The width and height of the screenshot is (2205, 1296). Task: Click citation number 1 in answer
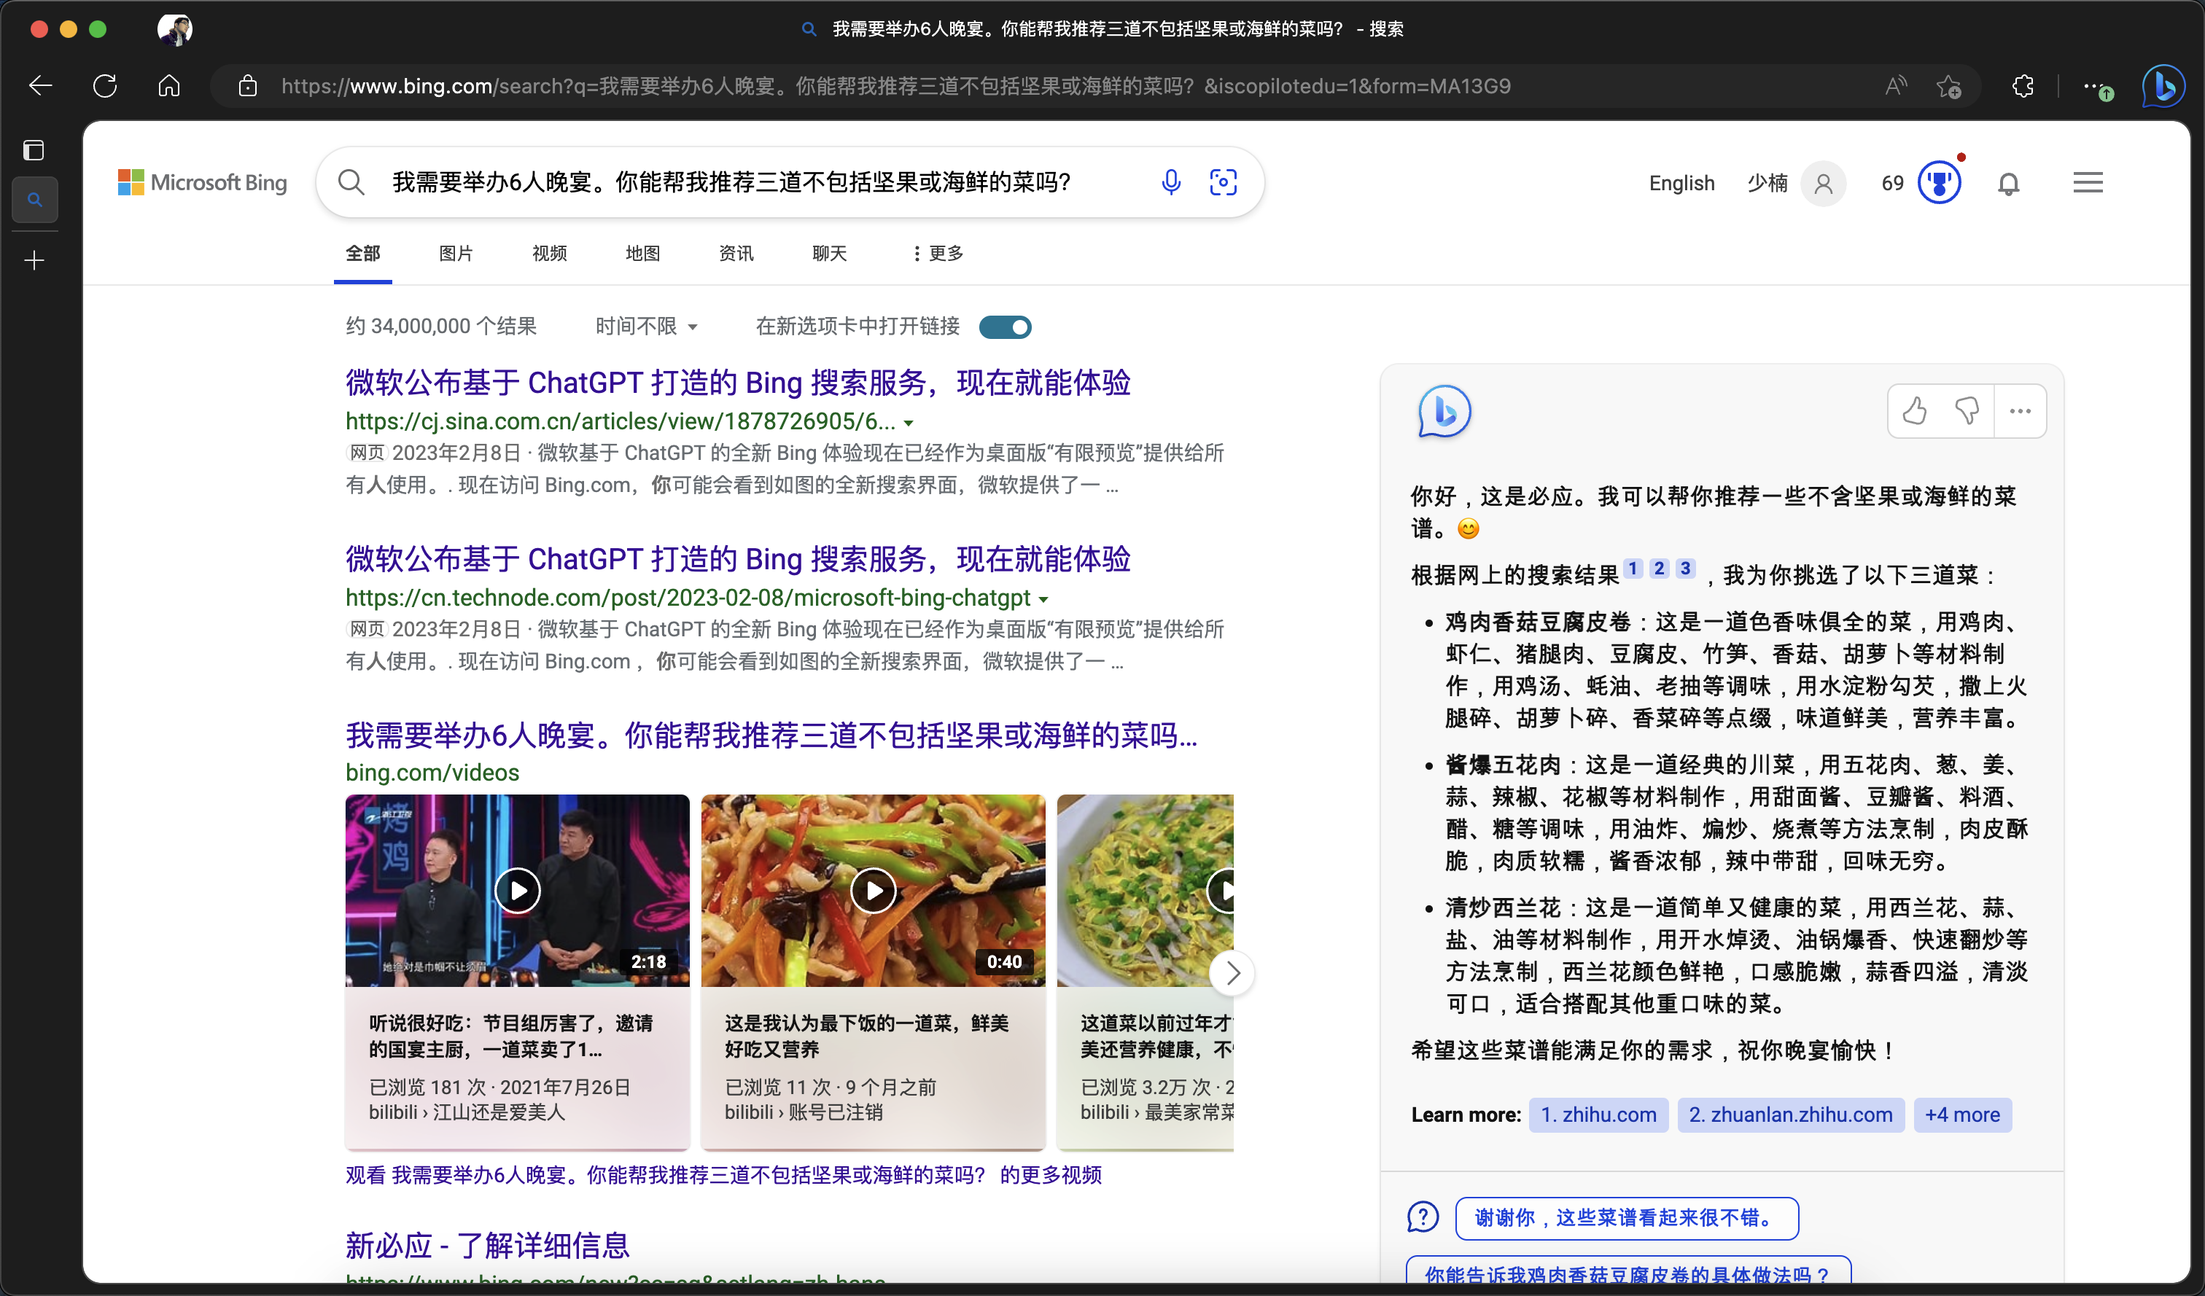(1633, 569)
